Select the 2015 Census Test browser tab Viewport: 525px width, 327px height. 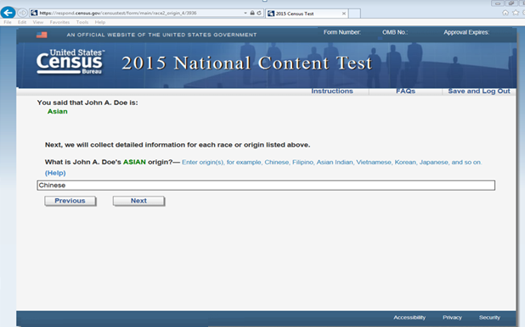pyautogui.click(x=307, y=14)
